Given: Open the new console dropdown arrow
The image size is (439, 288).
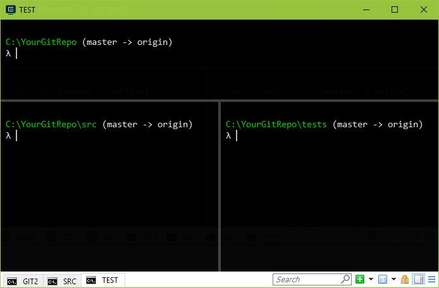Looking at the screenshot, I should coord(371,279).
